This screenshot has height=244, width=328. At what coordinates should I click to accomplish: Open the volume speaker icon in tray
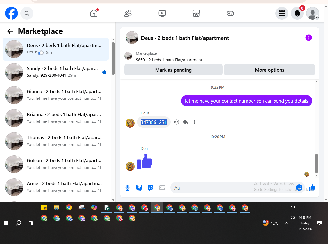(x=293, y=218)
